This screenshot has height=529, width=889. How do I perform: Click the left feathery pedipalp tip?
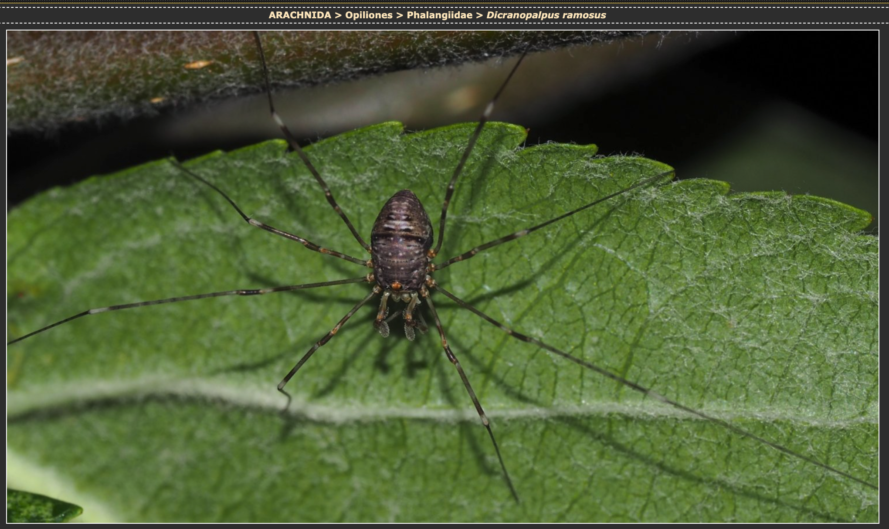[x=383, y=329]
